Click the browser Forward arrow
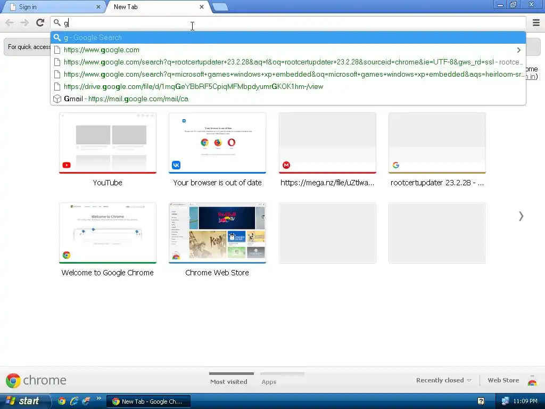 point(24,23)
